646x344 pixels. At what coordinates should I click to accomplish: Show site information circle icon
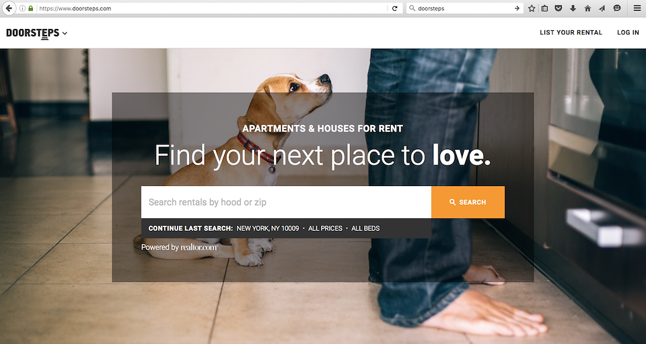[22, 8]
